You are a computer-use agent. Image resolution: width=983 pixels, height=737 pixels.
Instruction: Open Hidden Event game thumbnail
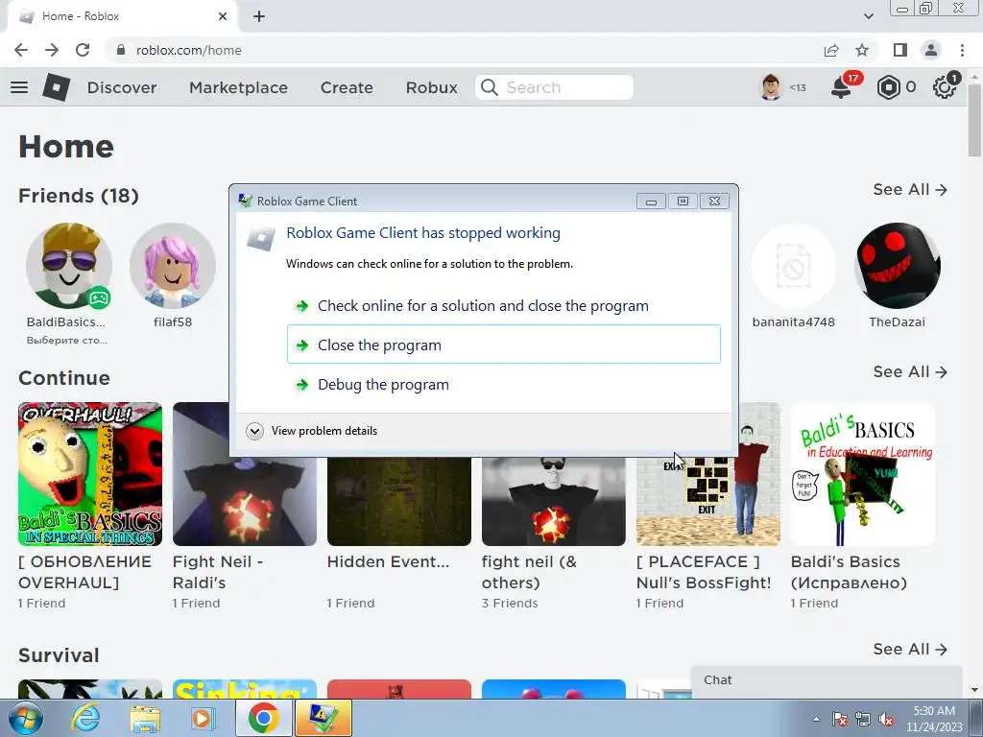398,501
